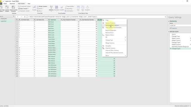The image size is (191, 107).
Task: Open the Rounding dropdown
Action: tap(69, 9)
